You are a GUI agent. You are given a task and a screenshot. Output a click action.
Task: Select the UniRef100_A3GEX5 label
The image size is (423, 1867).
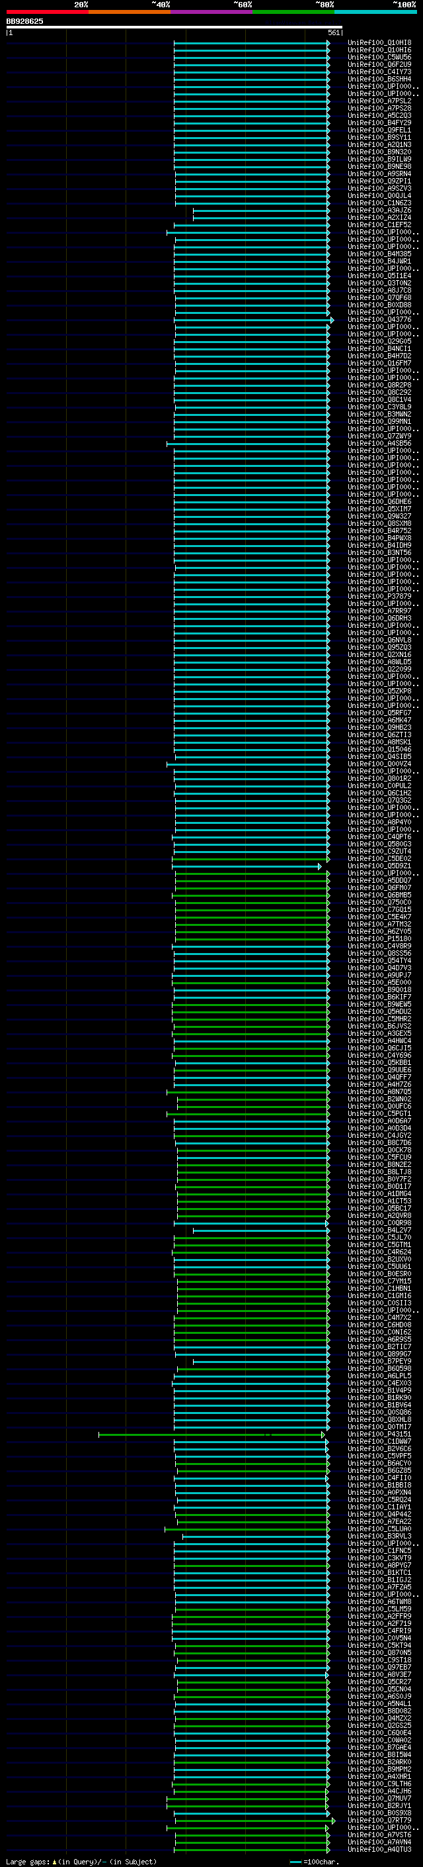point(379,1034)
